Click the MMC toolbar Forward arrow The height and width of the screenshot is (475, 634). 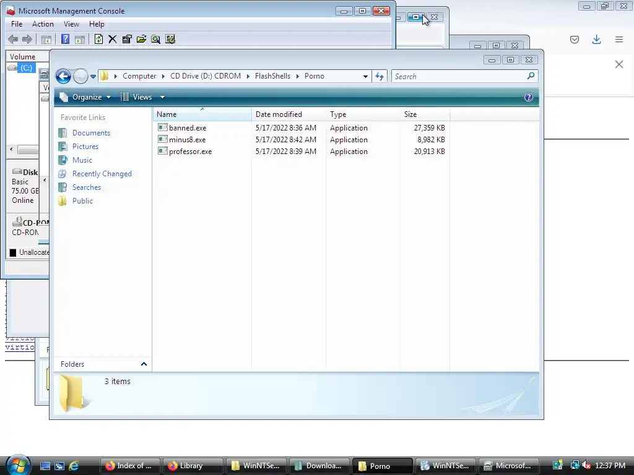27,39
